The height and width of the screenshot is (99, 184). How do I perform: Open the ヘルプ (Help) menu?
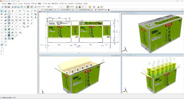click(x=85, y=4)
